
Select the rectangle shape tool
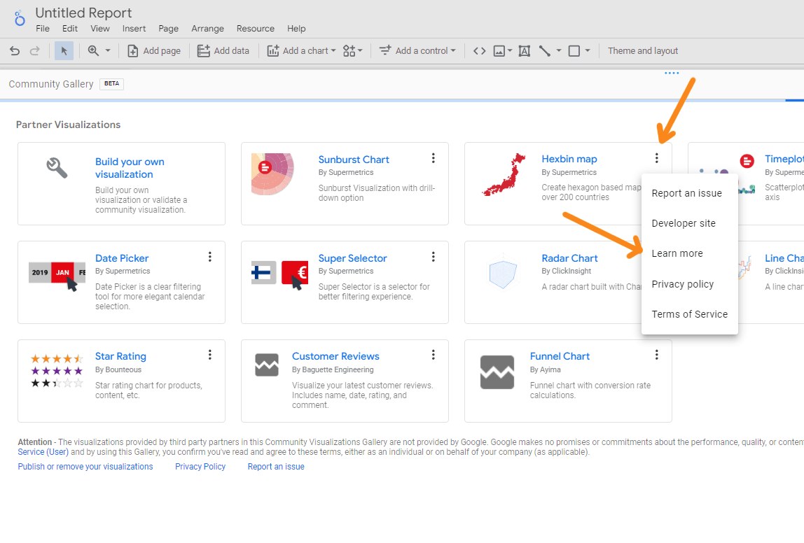tap(574, 50)
